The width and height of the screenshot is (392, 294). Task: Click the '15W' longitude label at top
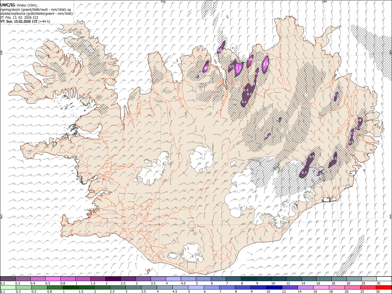coord(324,2)
